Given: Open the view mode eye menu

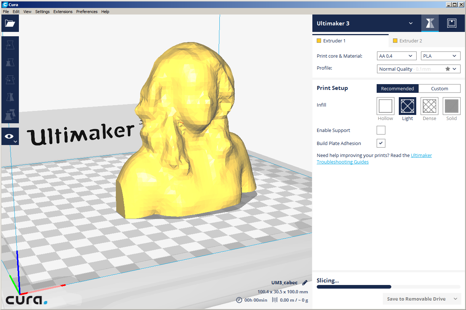Looking at the screenshot, I should (x=10, y=136).
